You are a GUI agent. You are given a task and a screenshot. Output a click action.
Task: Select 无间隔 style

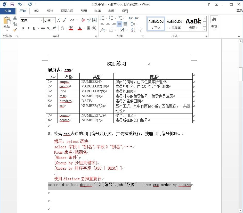tap(174, 24)
